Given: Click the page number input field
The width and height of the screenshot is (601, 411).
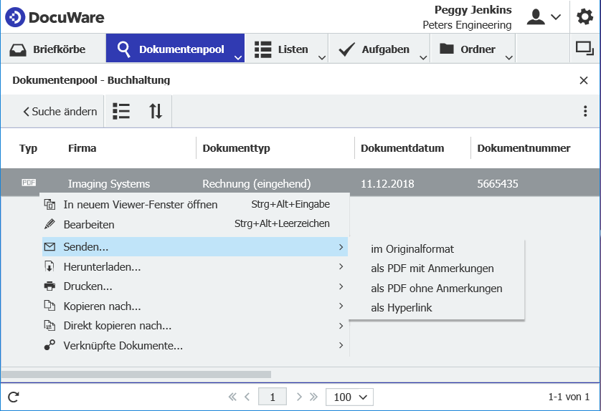Looking at the screenshot, I should (x=273, y=397).
